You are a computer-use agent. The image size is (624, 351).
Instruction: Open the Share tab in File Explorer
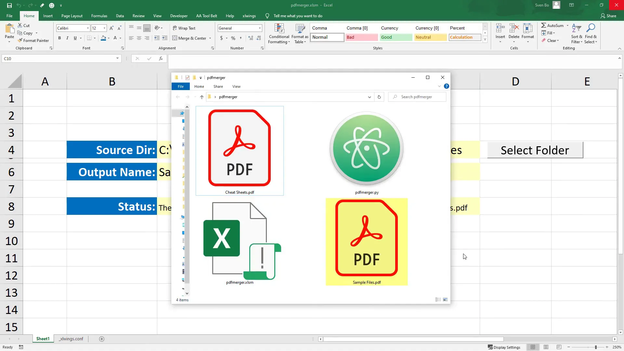[x=218, y=86]
